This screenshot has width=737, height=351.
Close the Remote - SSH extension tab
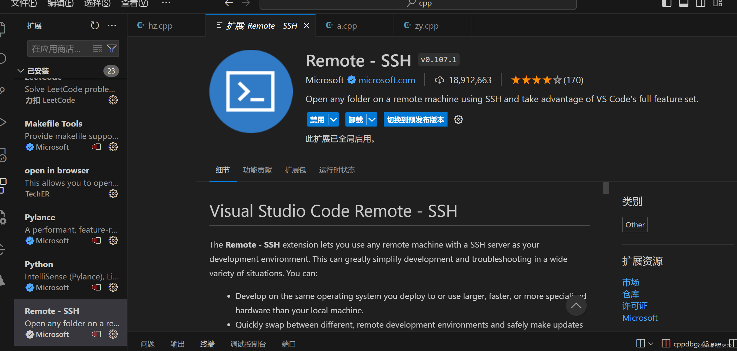click(306, 25)
